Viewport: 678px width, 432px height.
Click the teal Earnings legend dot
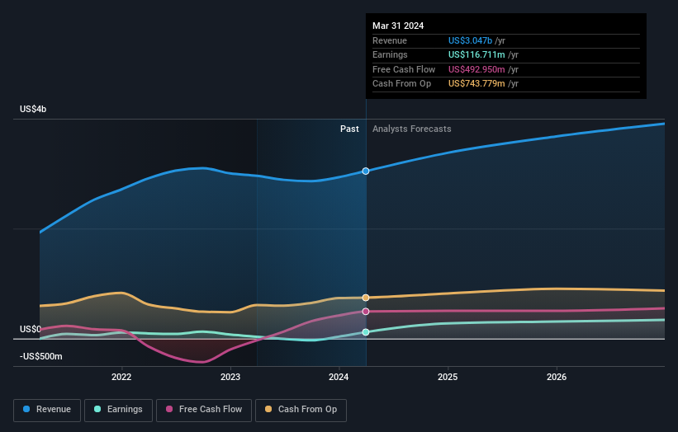tap(97, 409)
